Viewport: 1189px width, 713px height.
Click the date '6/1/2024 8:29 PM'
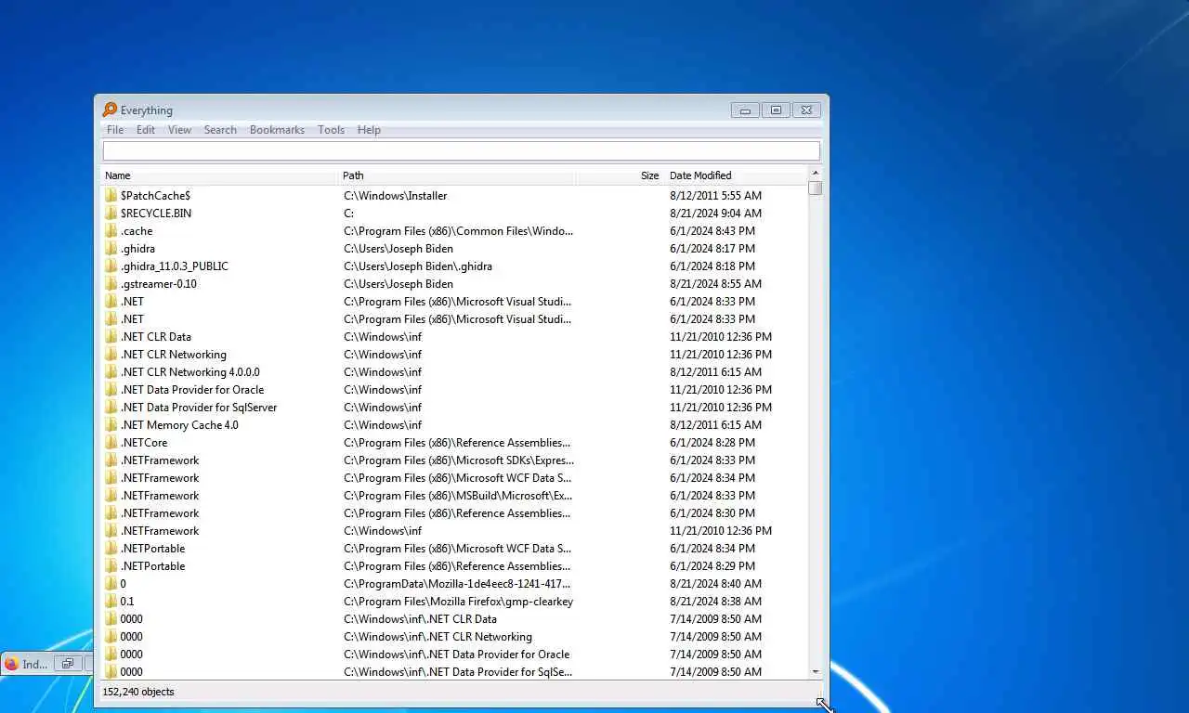[712, 566]
